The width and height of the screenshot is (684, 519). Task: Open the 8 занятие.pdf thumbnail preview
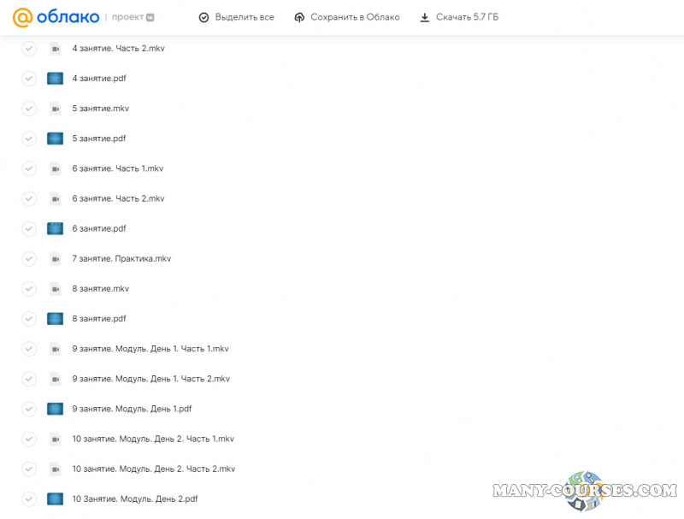pyautogui.click(x=56, y=319)
